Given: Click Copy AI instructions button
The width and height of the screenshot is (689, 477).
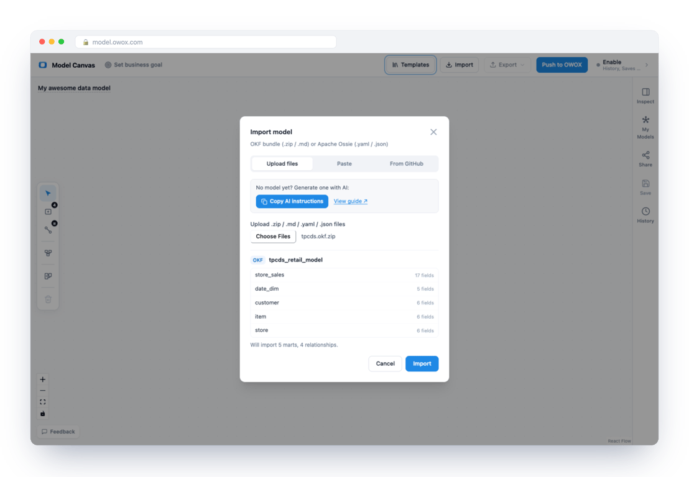Looking at the screenshot, I should tap(292, 201).
